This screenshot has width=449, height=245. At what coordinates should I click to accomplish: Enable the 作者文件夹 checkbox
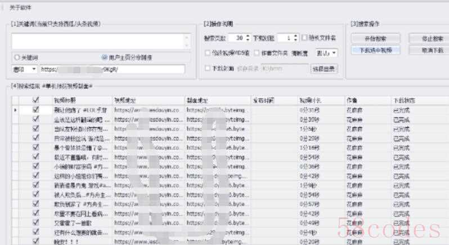coord(257,53)
